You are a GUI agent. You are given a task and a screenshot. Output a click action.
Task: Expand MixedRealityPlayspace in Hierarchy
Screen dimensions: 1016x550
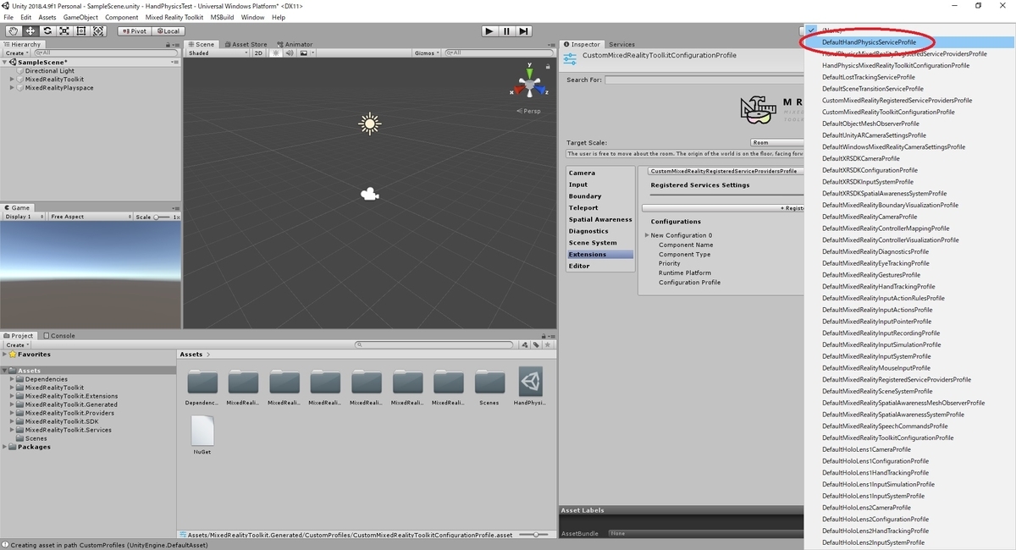(13, 88)
